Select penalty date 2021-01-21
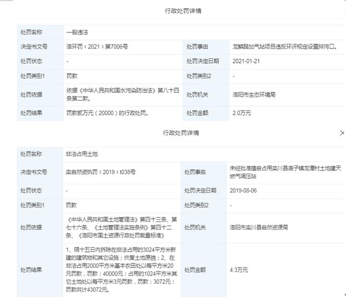 (246, 61)
